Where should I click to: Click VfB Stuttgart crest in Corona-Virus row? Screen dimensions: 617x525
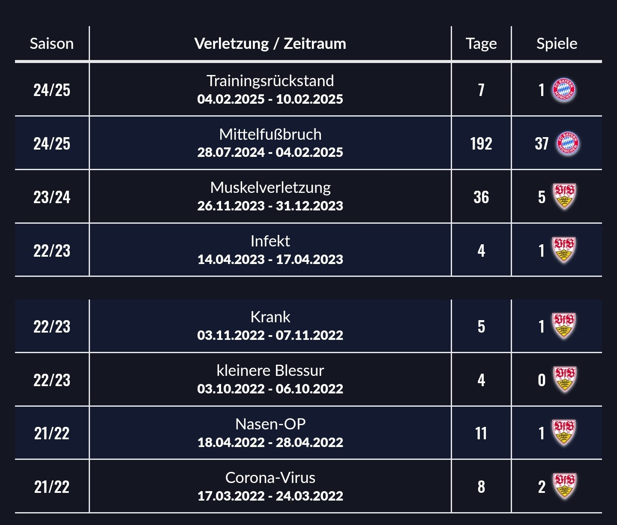pos(564,486)
